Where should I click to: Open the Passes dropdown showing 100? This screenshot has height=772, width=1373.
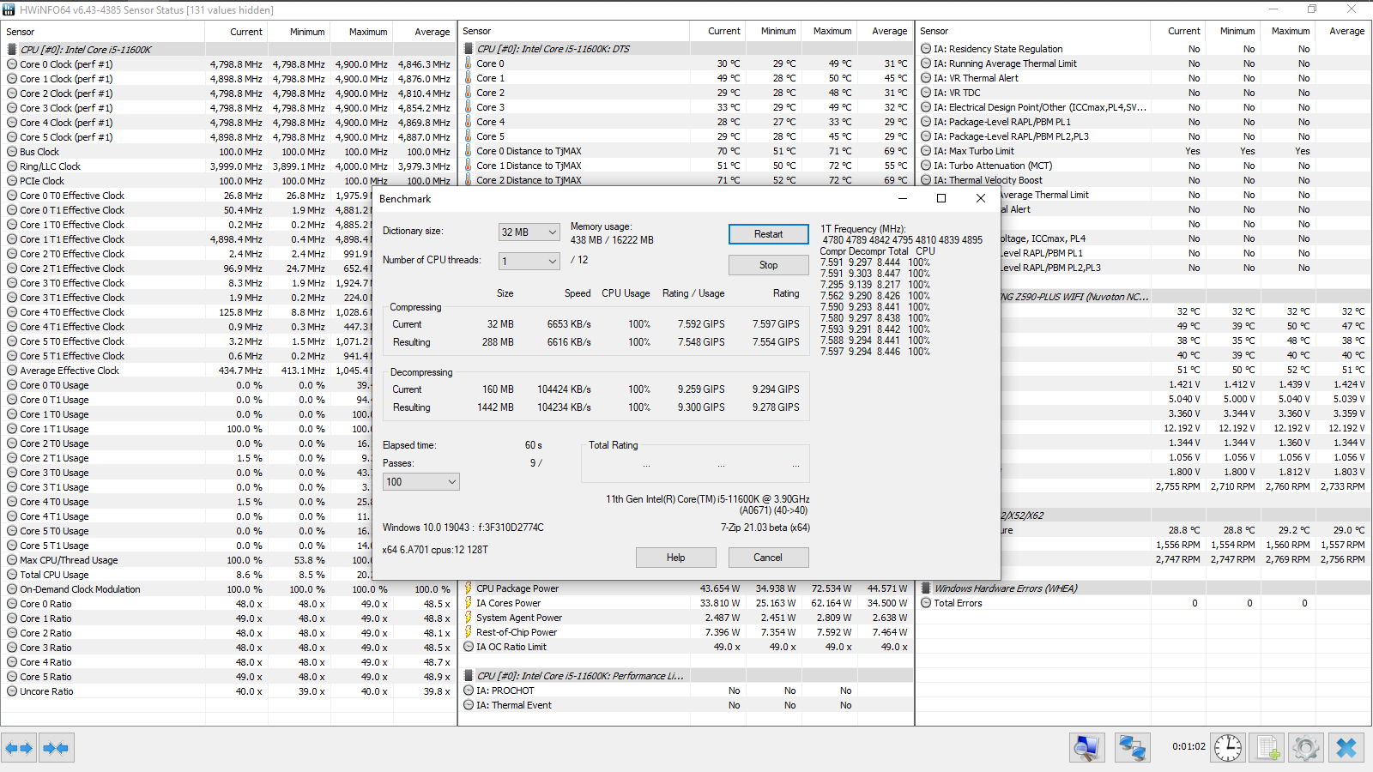pos(421,482)
